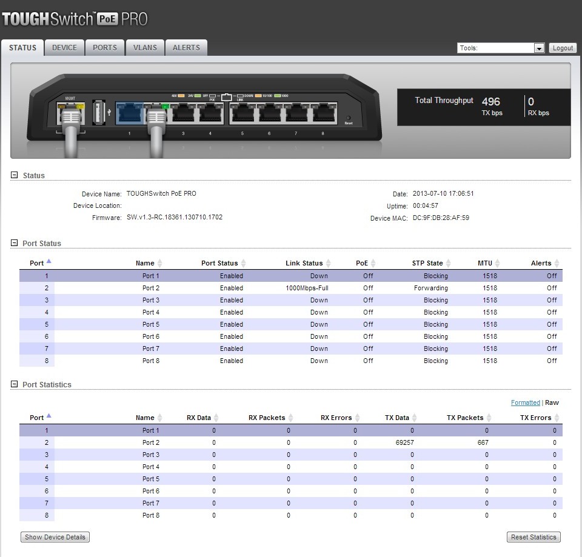The image size is (582, 557).
Task: Click sort arrows beside STP State header
Action: [x=449, y=263]
